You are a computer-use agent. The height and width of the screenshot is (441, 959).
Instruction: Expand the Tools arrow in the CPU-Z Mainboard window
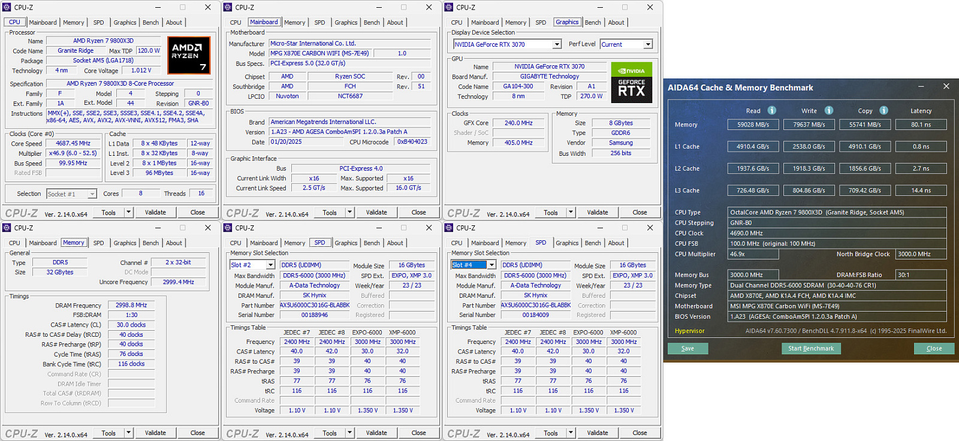[x=349, y=212]
